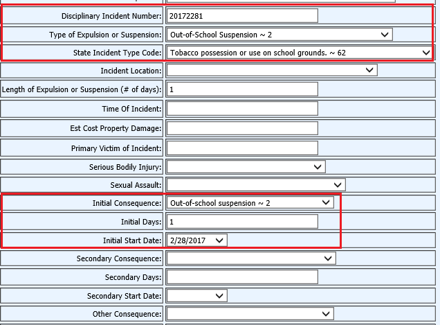This screenshot has height=325, width=440.
Task: Click the State Incident Type Code label
Action: pyautogui.click(x=117, y=53)
